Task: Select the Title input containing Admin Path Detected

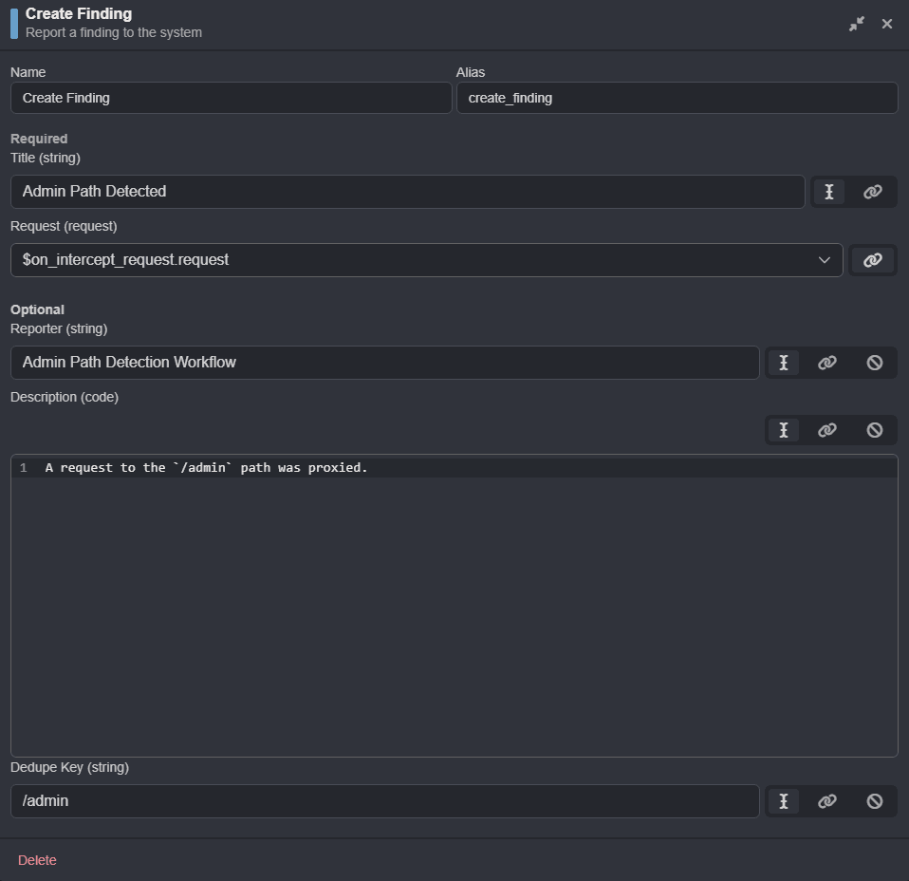Action: (408, 192)
